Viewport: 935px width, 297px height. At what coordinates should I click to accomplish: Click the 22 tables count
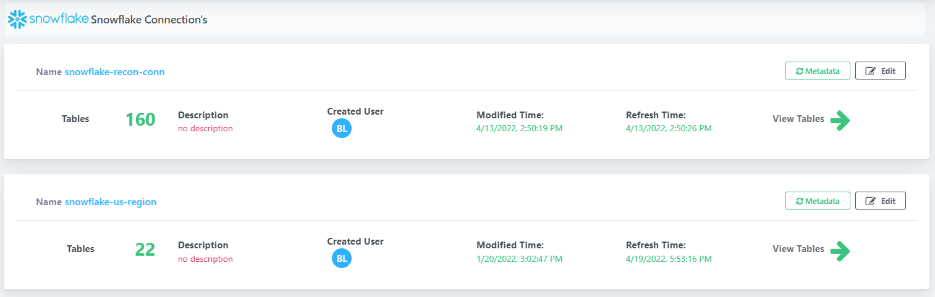click(145, 250)
